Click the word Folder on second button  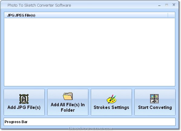coord(68,110)
